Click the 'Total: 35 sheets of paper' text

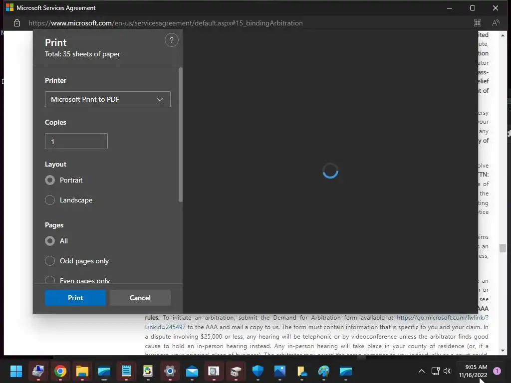point(82,54)
